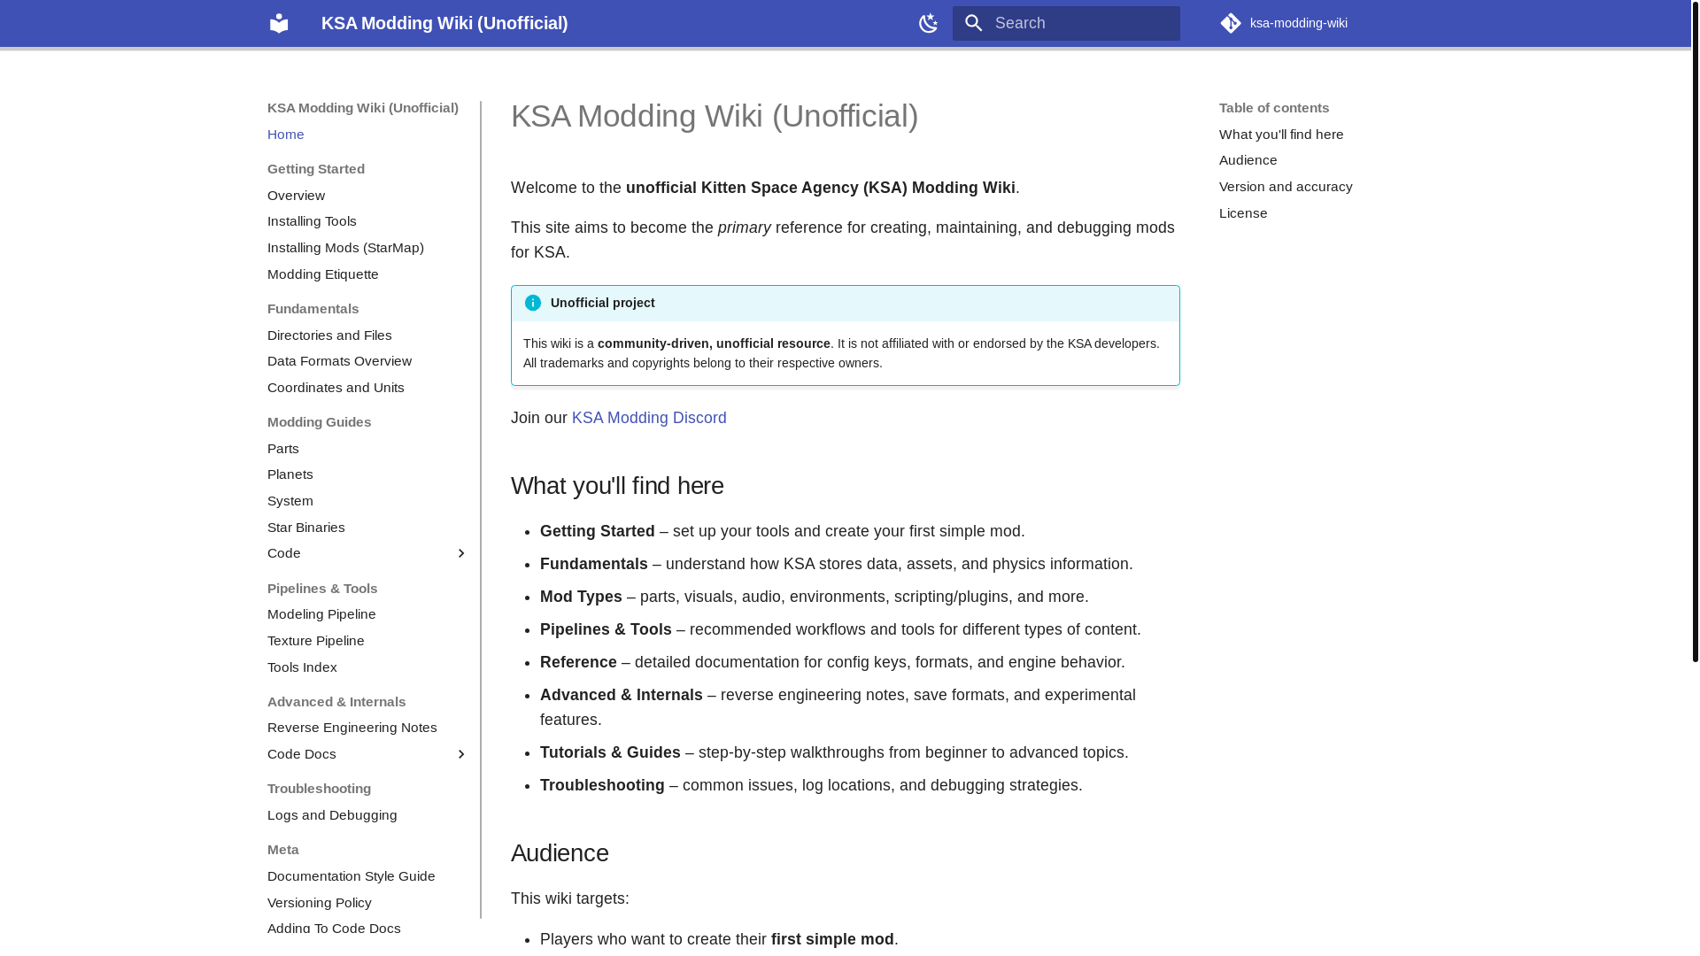
Task: Open Modeling Pipeline page
Action: (321, 614)
